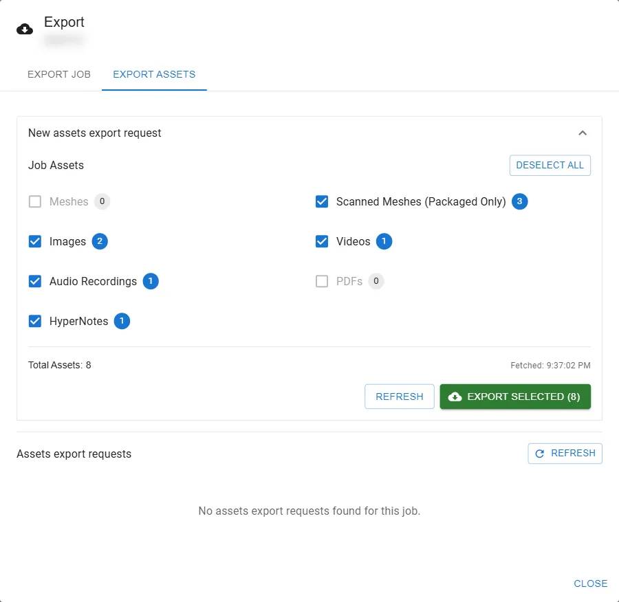Click the Close link at dialog bottom
The image size is (619, 602).
(590, 583)
